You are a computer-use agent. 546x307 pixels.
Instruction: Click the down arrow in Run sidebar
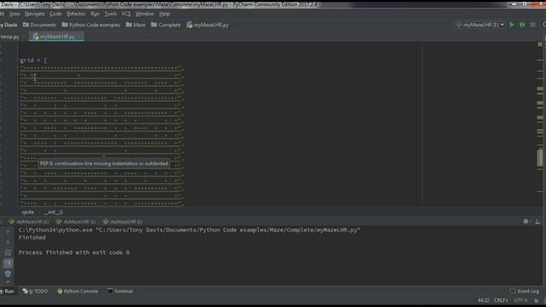coord(8,242)
